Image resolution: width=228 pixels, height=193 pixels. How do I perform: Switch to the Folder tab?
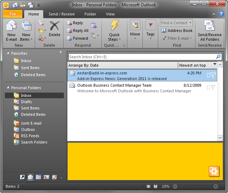pyautogui.click(x=90, y=14)
